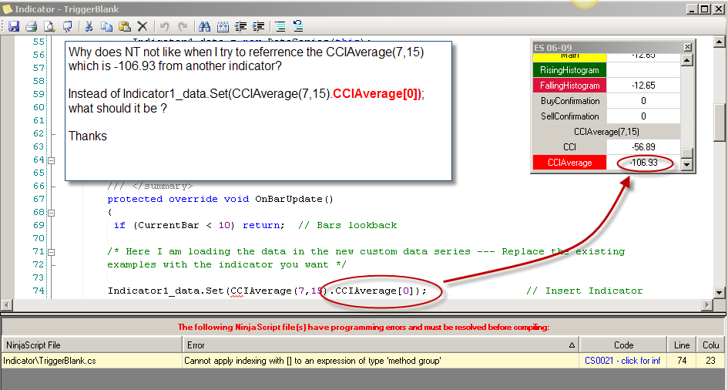This screenshot has width=728, height=390.
Task: Click the CCI value -56.89
Action: (643, 147)
